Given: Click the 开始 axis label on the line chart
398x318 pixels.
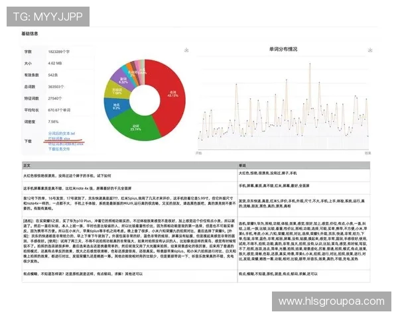Looking at the screenshot, I should (x=199, y=153).
